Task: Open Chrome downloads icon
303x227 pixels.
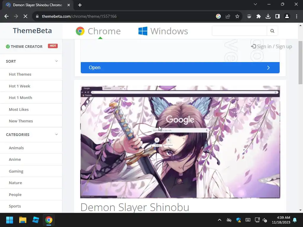Action: 268,17
